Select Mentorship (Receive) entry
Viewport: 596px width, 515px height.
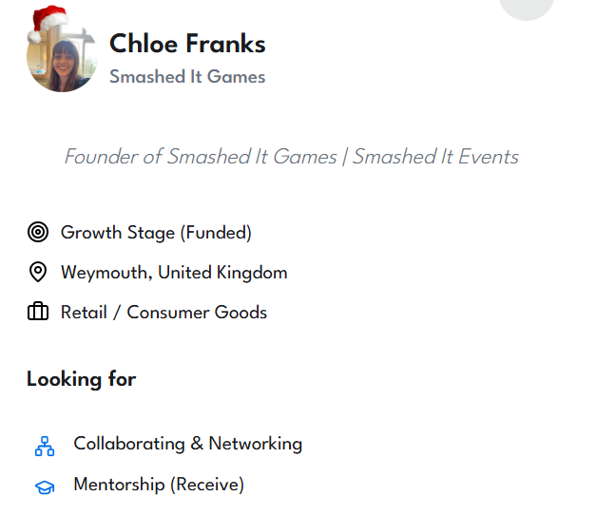pyautogui.click(x=159, y=485)
